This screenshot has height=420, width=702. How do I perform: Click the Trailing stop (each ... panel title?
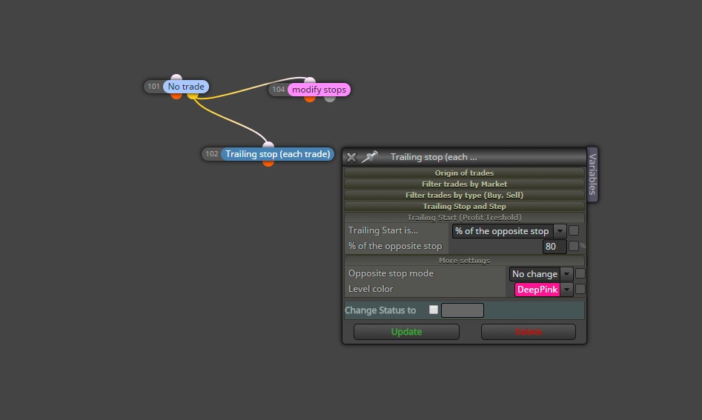click(434, 157)
